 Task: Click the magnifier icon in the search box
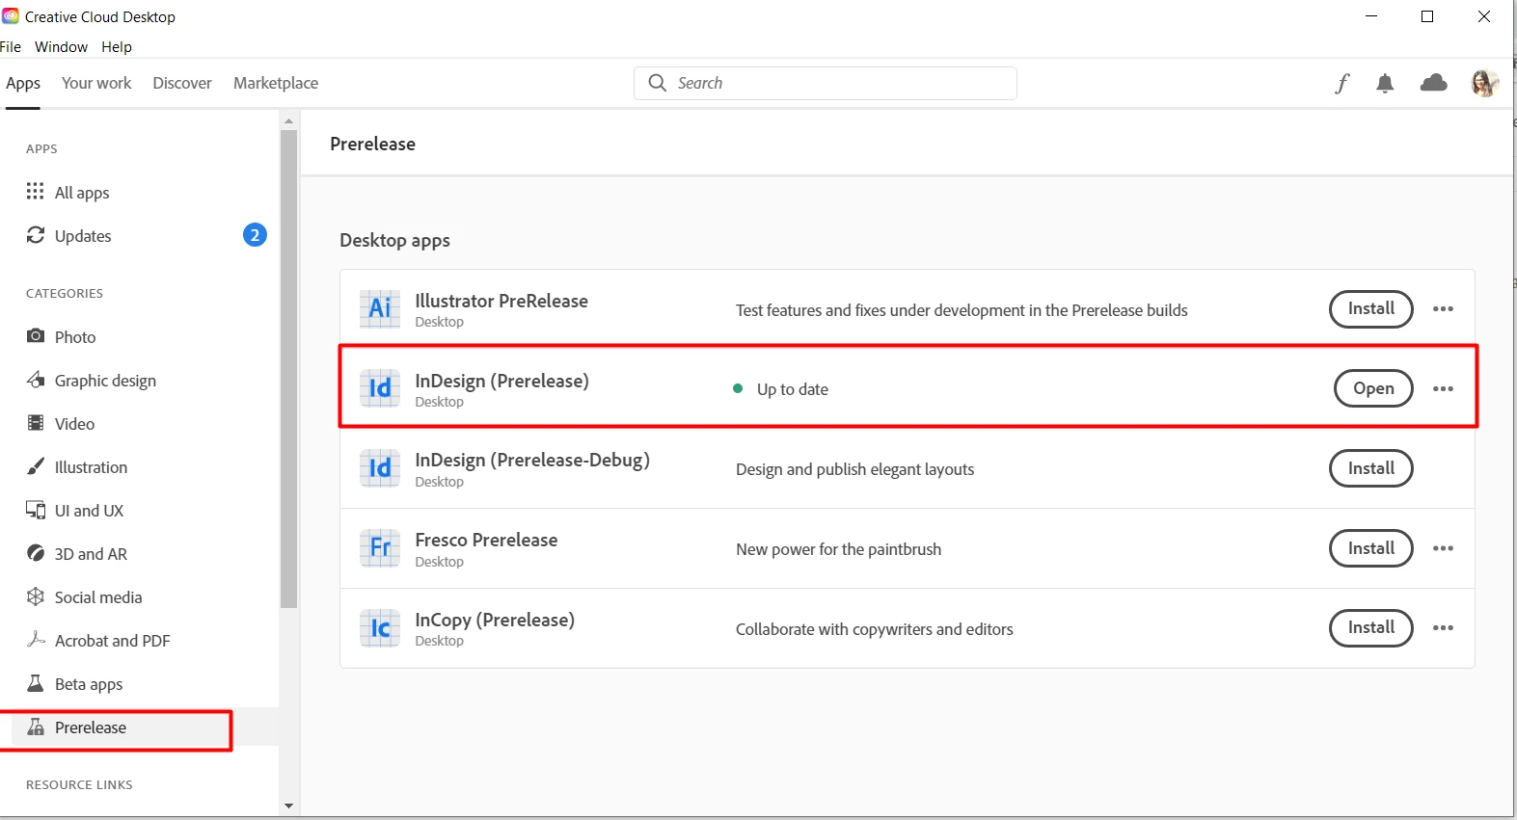658,83
